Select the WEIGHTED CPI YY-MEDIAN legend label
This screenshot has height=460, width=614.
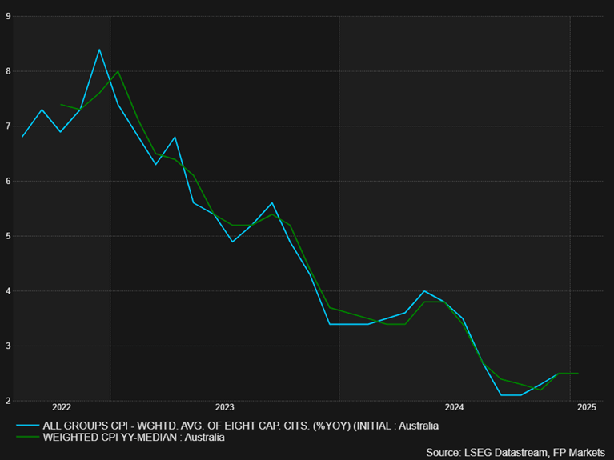point(134,437)
